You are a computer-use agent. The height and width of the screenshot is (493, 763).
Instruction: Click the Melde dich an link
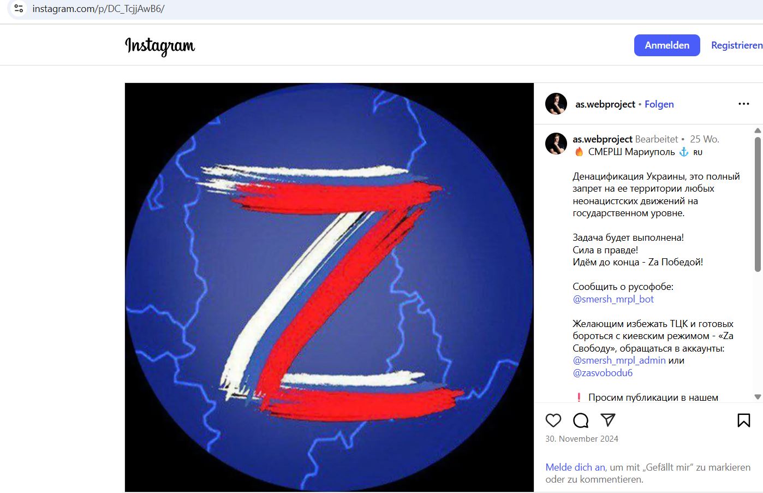pos(575,467)
